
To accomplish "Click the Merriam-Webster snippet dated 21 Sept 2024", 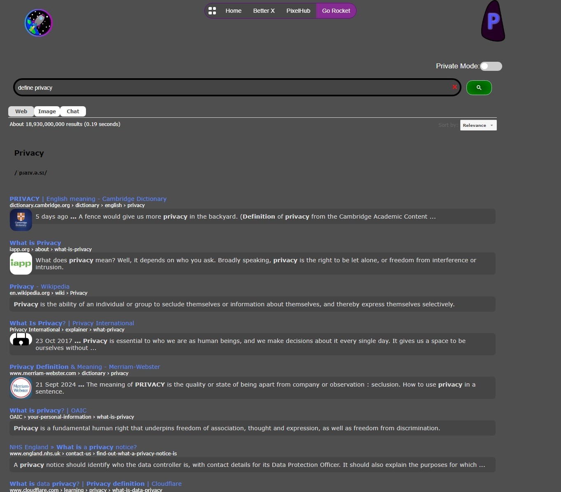I will click(x=255, y=388).
